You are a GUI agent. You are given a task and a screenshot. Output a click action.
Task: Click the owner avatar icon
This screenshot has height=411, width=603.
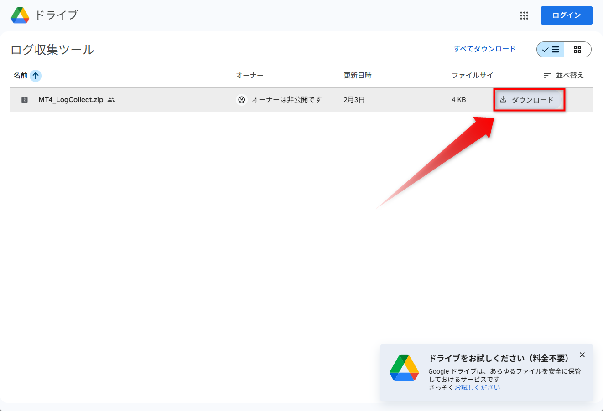click(x=242, y=100)
